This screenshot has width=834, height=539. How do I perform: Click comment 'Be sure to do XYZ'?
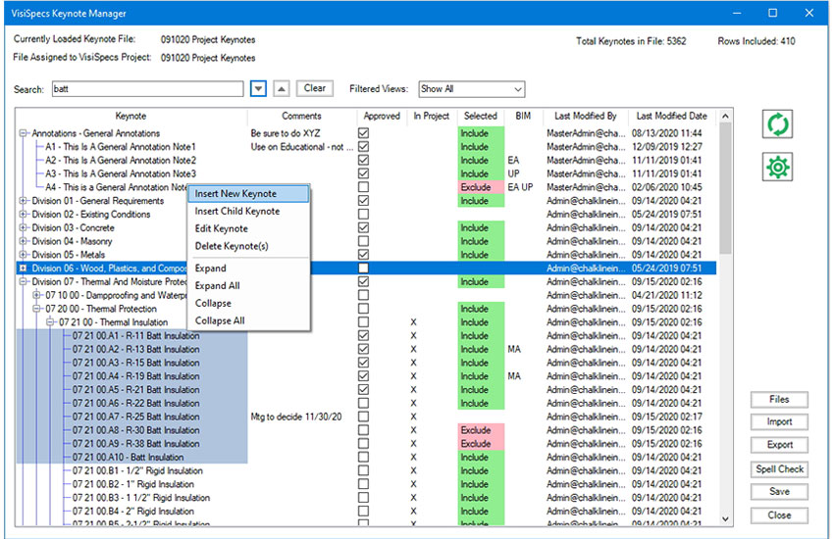click(x=286, y=133)
